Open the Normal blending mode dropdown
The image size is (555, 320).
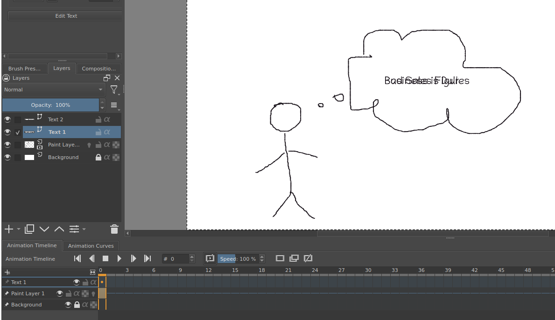(54, 90)
